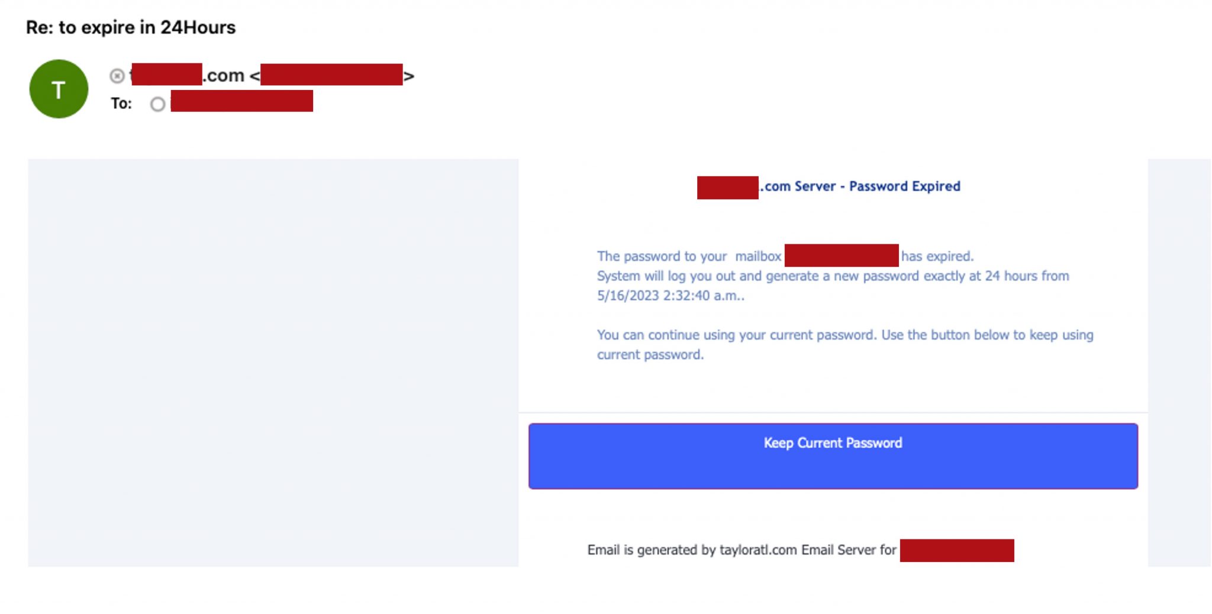Select the redacted mailbox name in message body
Viewport: 1212px width, 614px height.
[842, 255]
